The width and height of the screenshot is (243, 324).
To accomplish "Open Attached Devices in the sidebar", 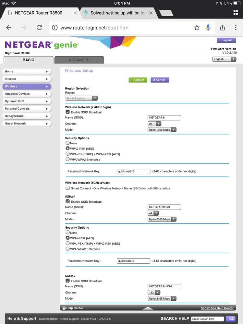I will click(27, 94).
